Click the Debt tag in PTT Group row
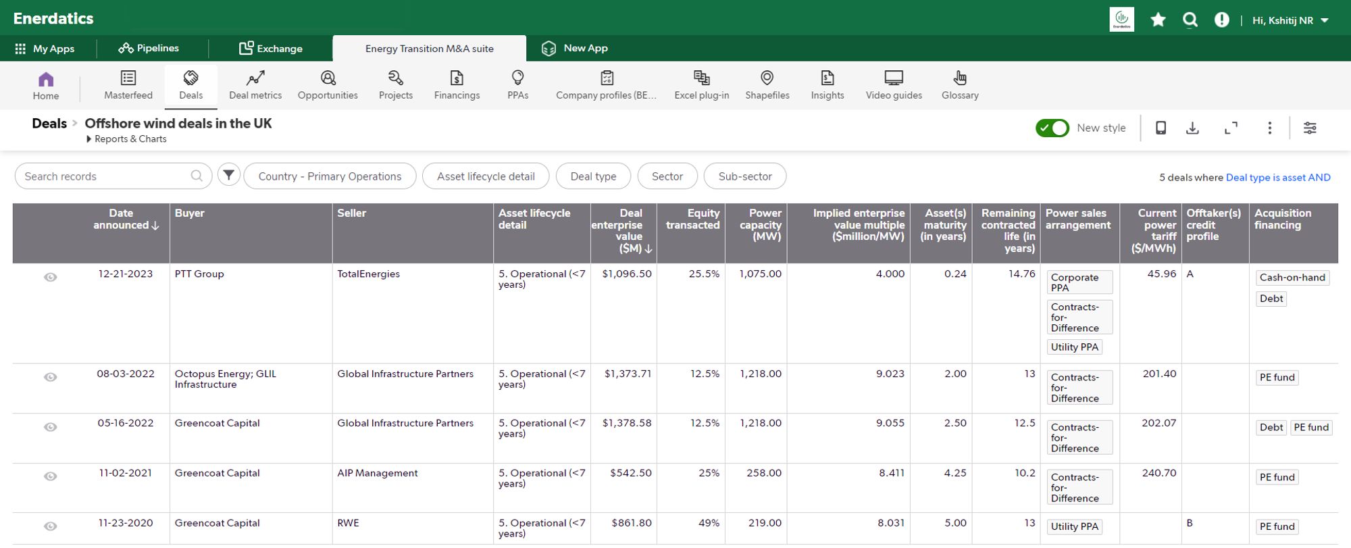Viewport: 1351px width, 548px height. tap(1271, 299)
